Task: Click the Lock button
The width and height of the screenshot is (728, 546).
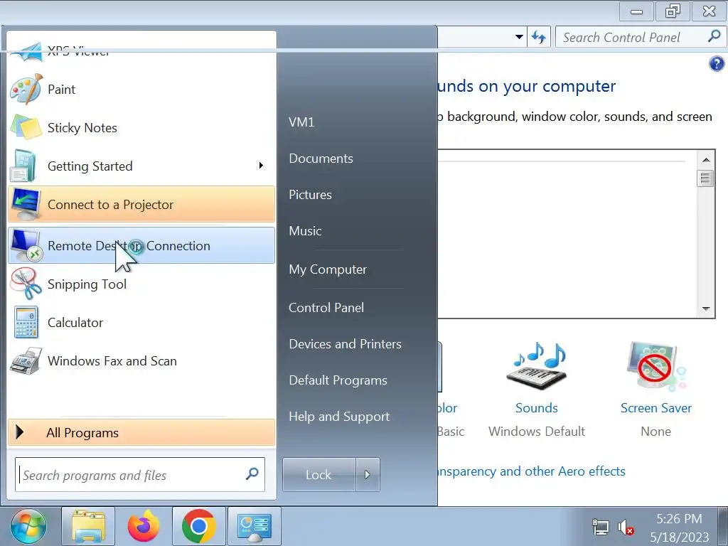Action: point(319,474)
